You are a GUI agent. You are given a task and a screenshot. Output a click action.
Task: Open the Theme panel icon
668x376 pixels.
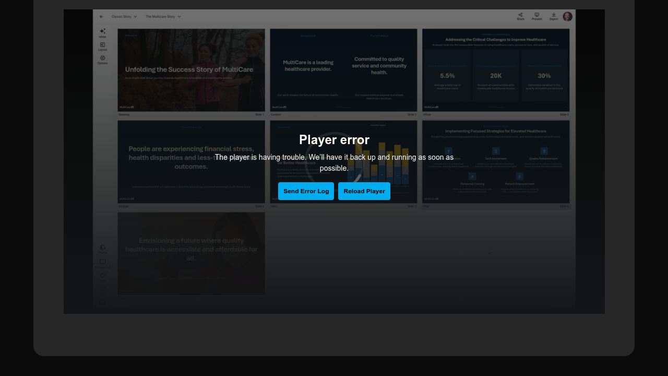point(103,248)
